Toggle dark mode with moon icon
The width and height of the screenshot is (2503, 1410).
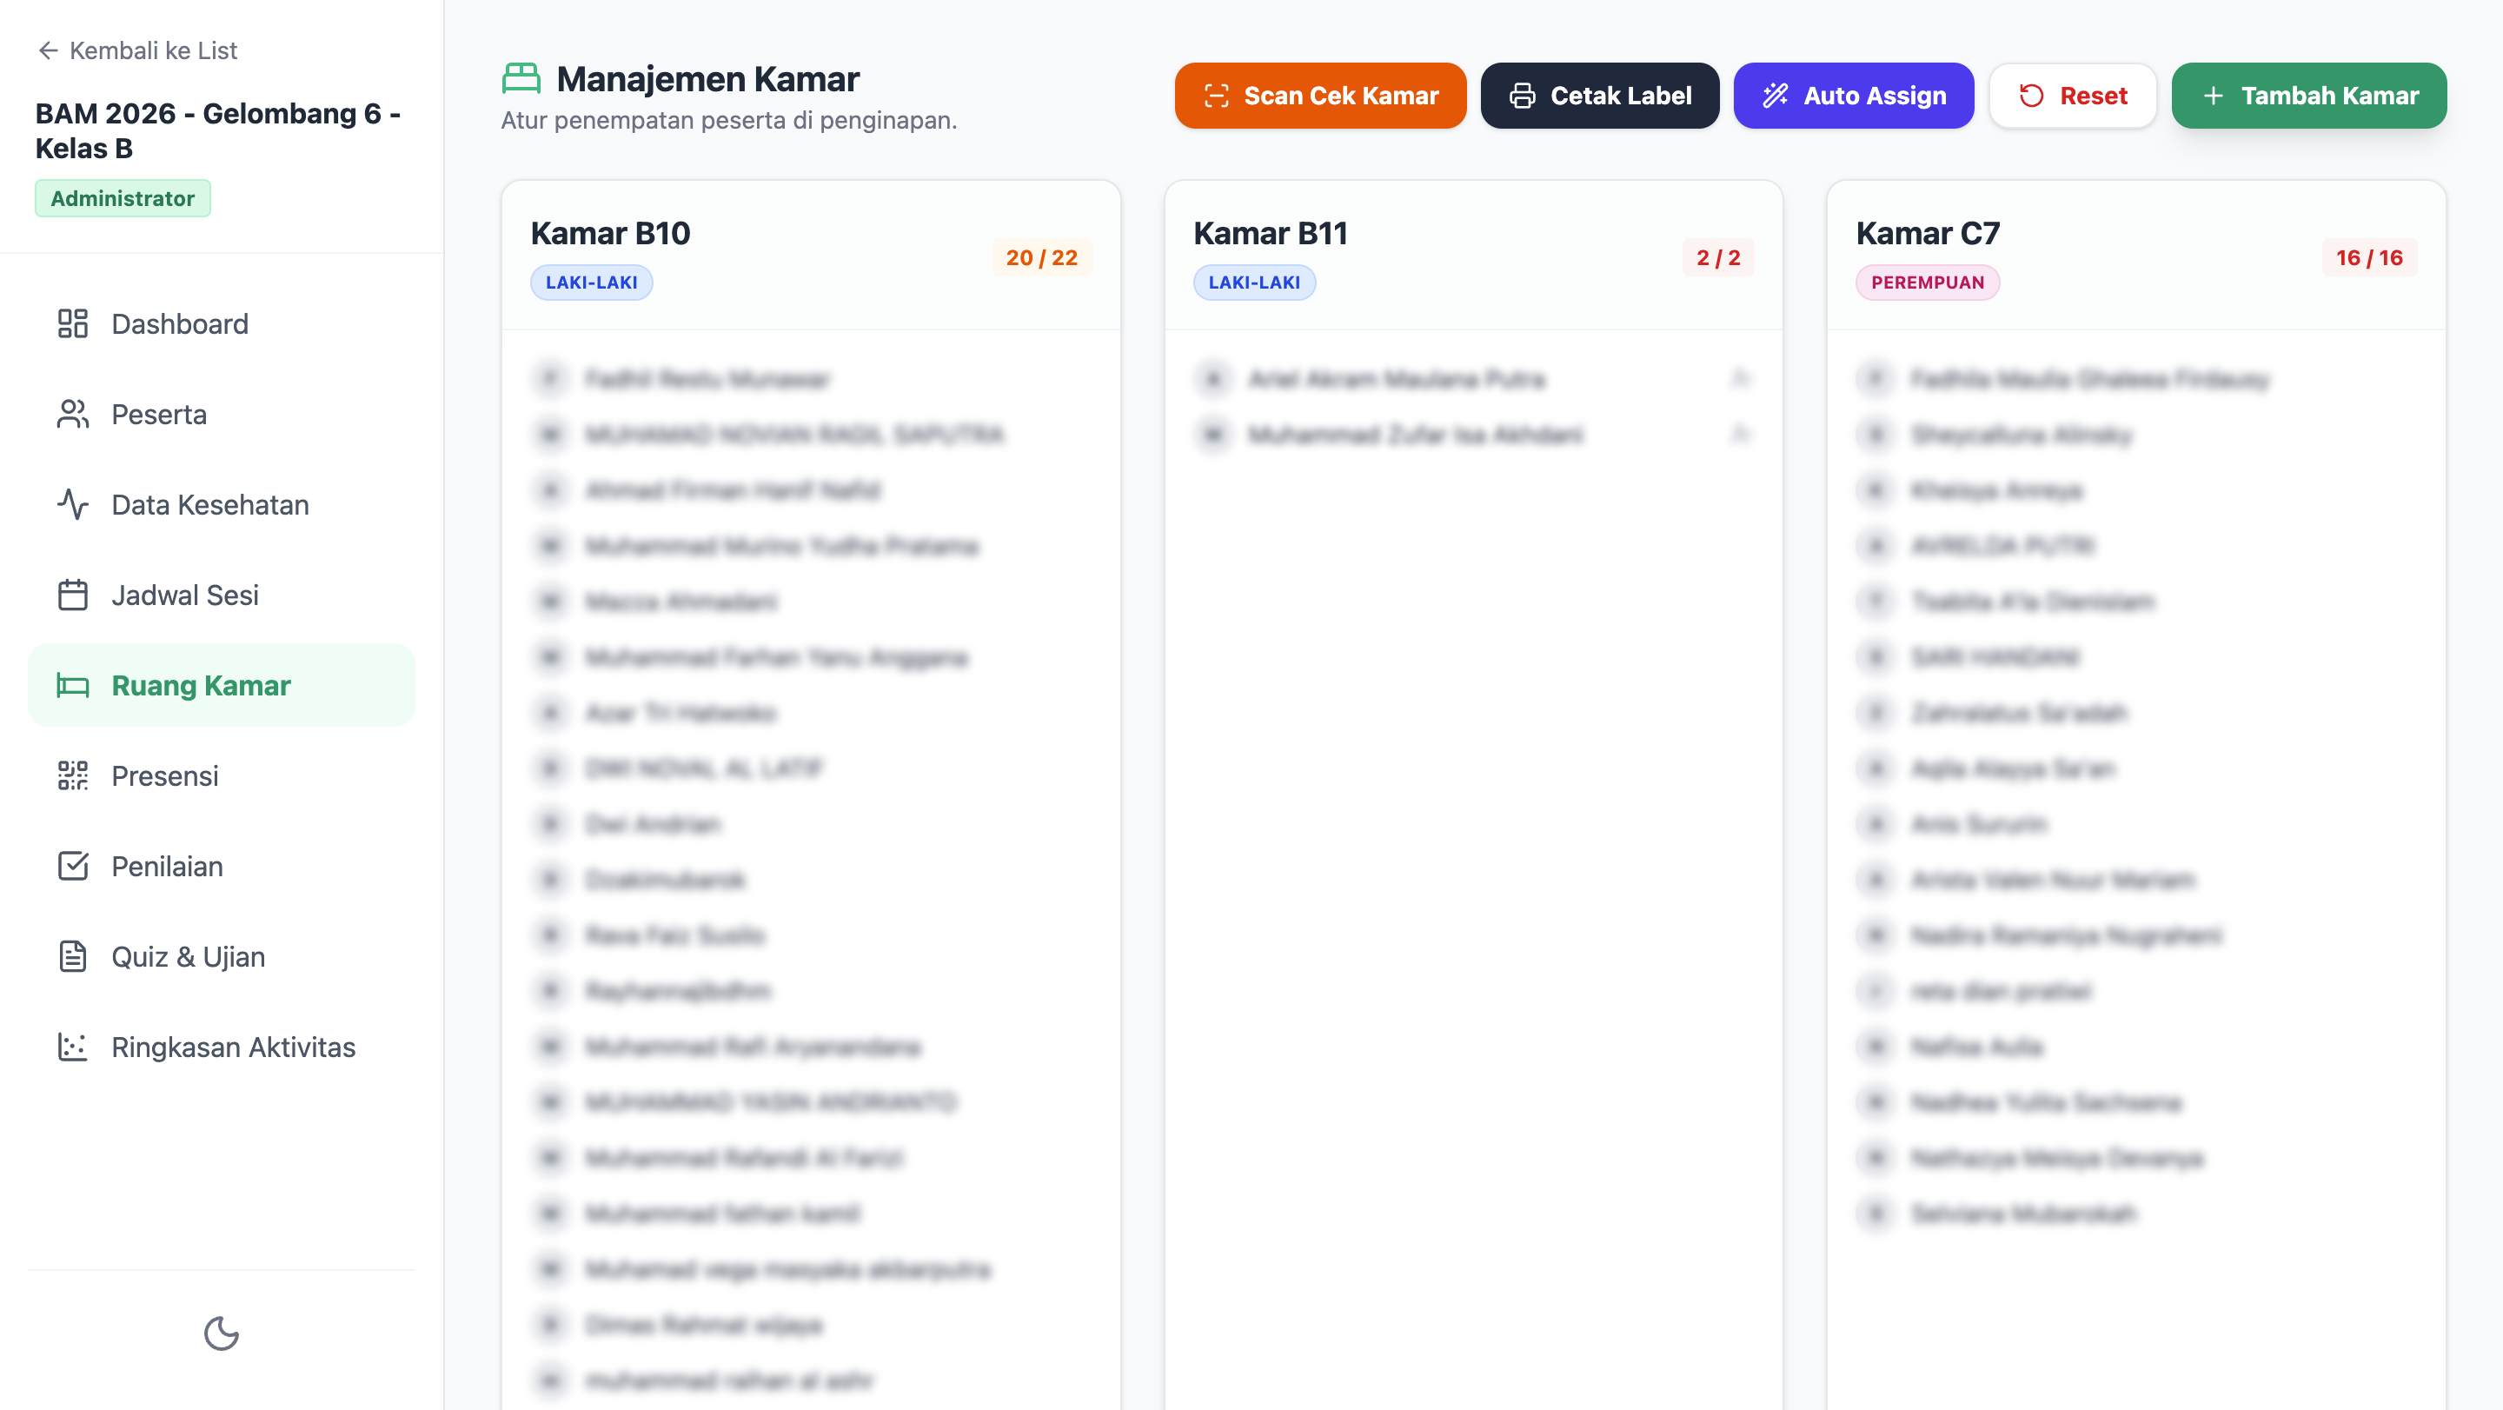click(x=222, y=1334)
